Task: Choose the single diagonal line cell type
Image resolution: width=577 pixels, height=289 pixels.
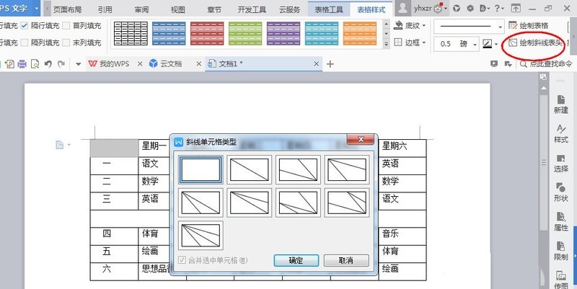Action: (x=249, y=169)
